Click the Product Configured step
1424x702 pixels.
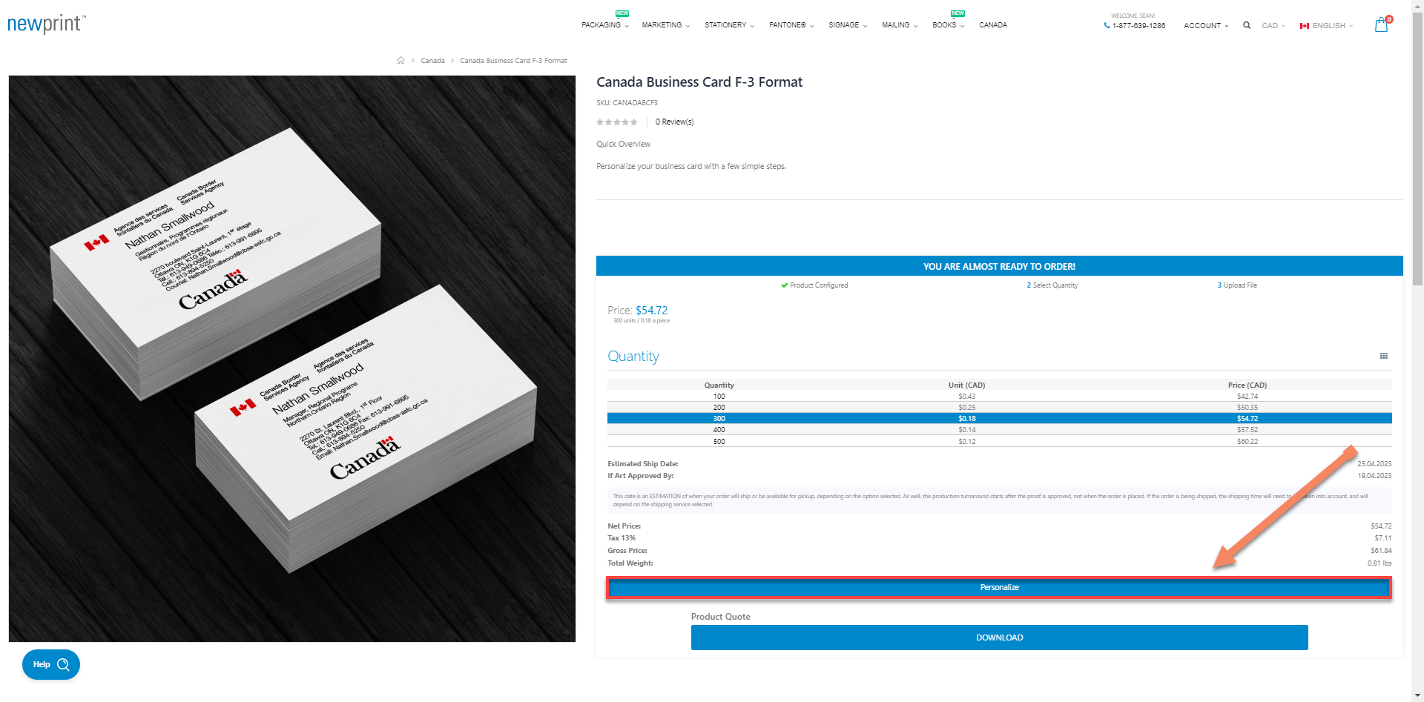814,285
